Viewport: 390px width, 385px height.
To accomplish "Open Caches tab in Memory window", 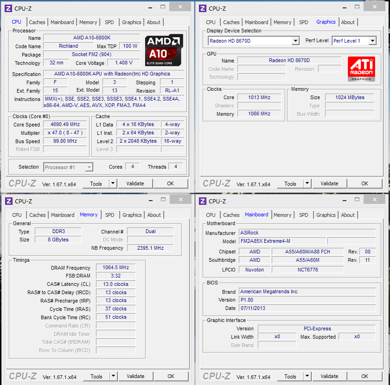I will [38, 215].
